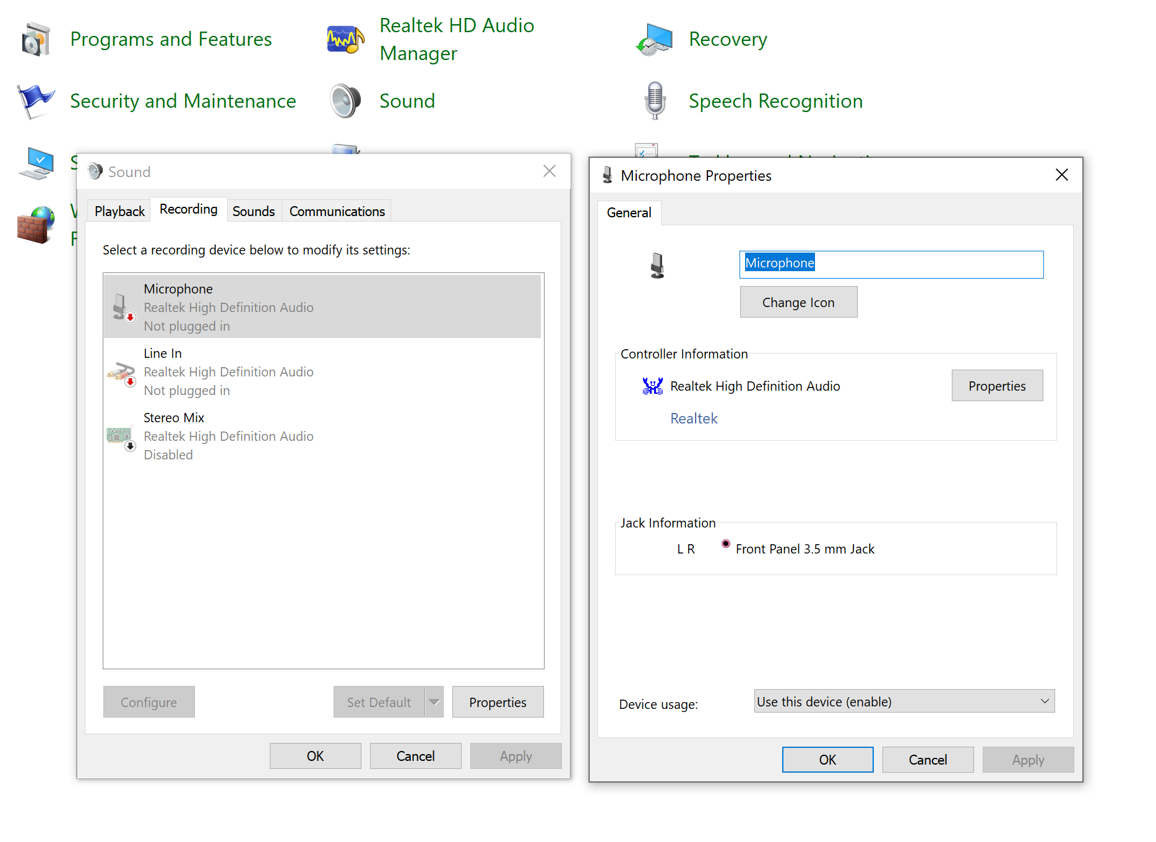1156x842 pixels.
Task: Select the Stereo Mix device row
Action: coord(322,436)
